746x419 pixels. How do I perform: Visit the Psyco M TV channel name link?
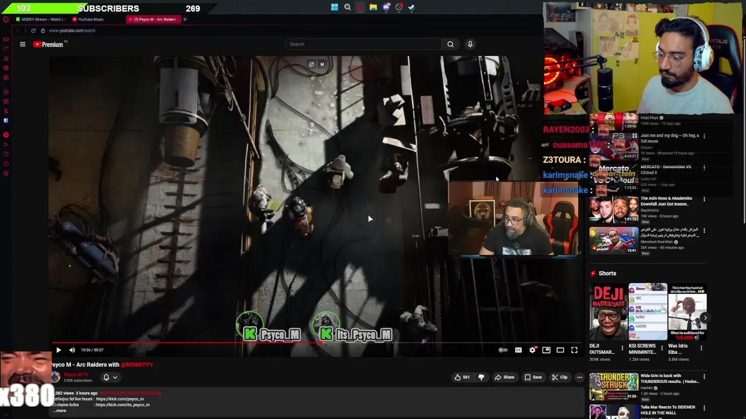pyautogui.click(x=76, y=375)
